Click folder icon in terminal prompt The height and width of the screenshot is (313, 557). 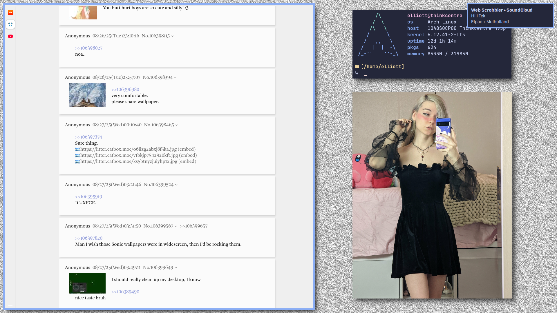coord(357,66)
